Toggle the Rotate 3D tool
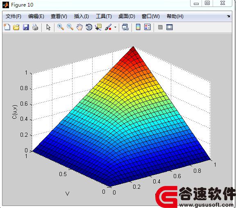This screenshot has height=208, width=236. coord(89,27)
